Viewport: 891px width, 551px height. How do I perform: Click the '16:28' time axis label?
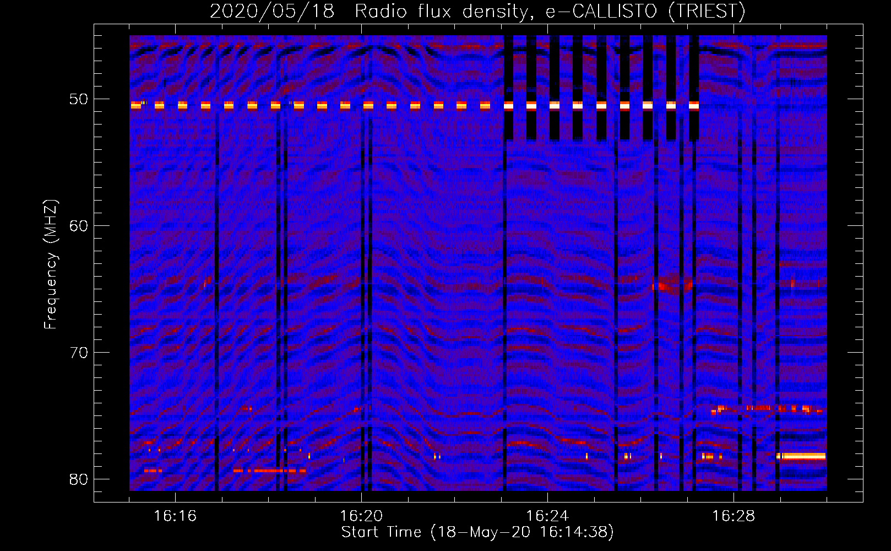734,516
